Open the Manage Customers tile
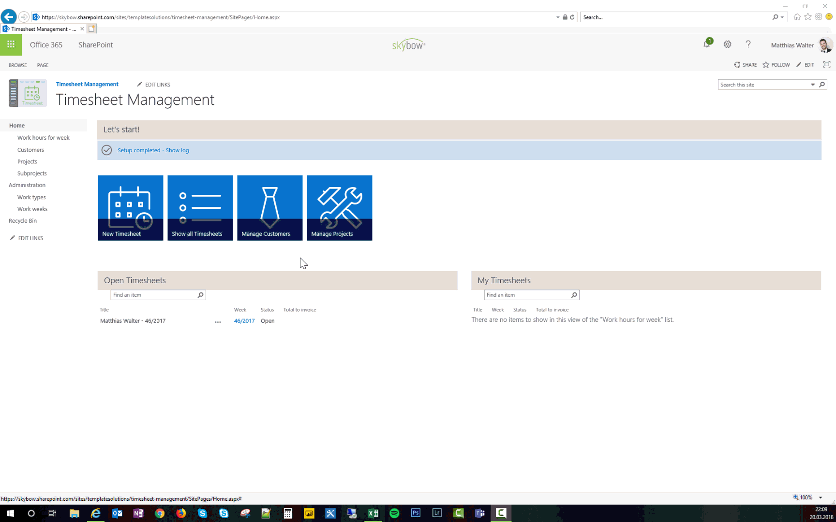The image size is (836, 522). click(269, 208)
